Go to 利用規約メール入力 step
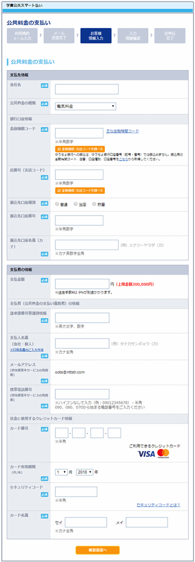195x562 pixels. point(22,35)
